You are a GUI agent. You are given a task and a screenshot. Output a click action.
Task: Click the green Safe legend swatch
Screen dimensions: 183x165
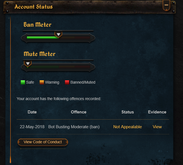coord(23,82)
